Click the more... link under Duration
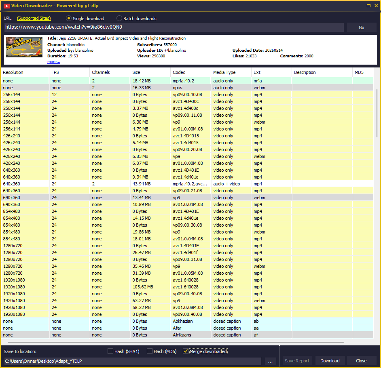Viewport: 381px width, 368px height. tap(54, 62)
